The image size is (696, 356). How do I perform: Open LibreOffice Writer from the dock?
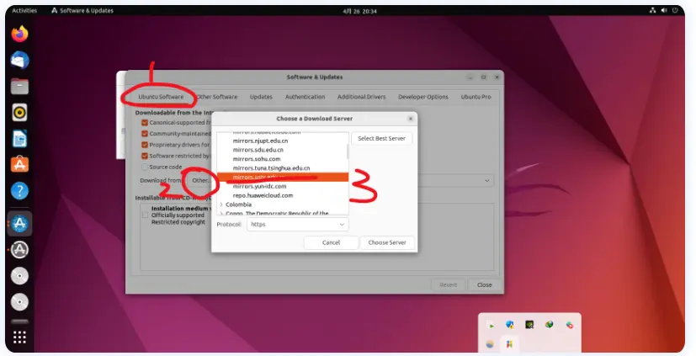tap(19, 139)
